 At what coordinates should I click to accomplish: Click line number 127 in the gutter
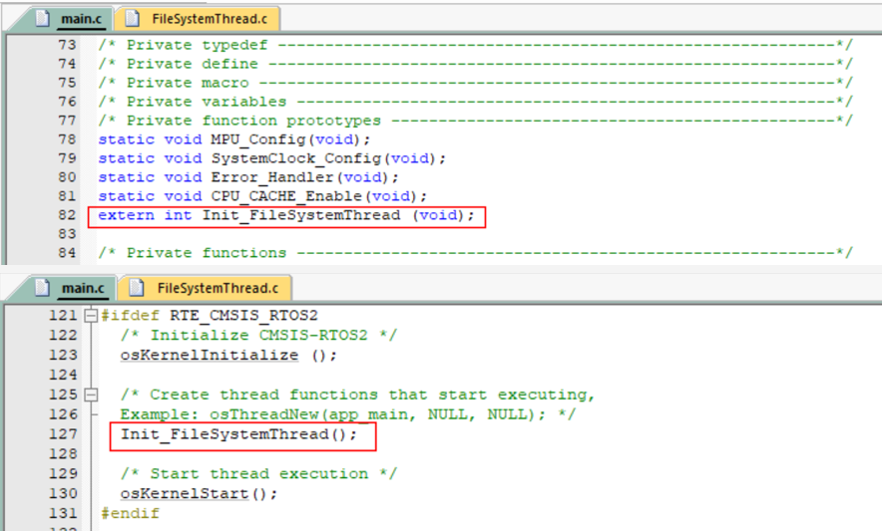(63, 434)
